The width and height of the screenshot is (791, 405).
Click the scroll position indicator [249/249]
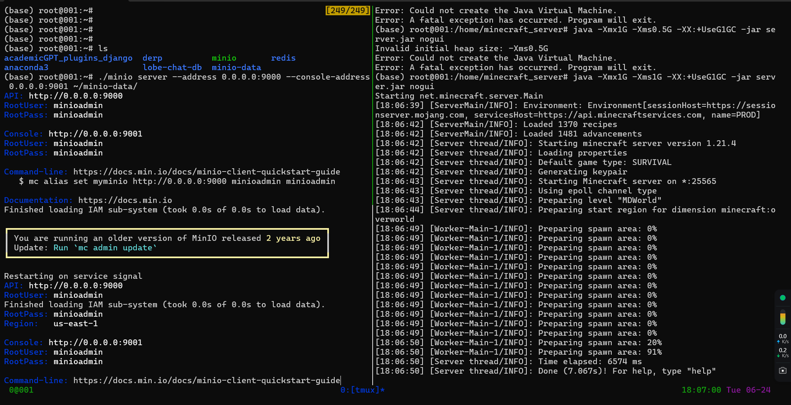(x=347, y=10)
